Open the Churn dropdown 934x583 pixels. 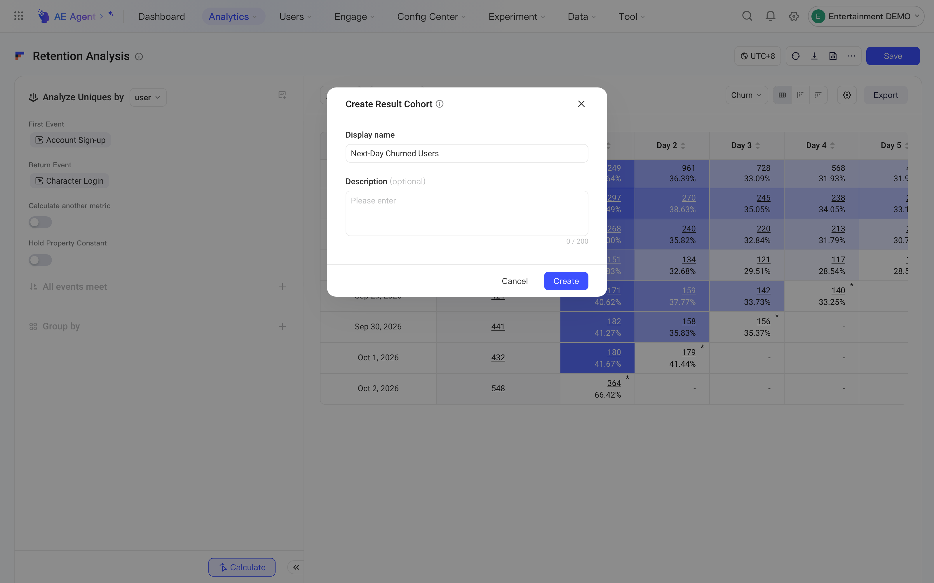pyautogui.click(x=746, y=95)
